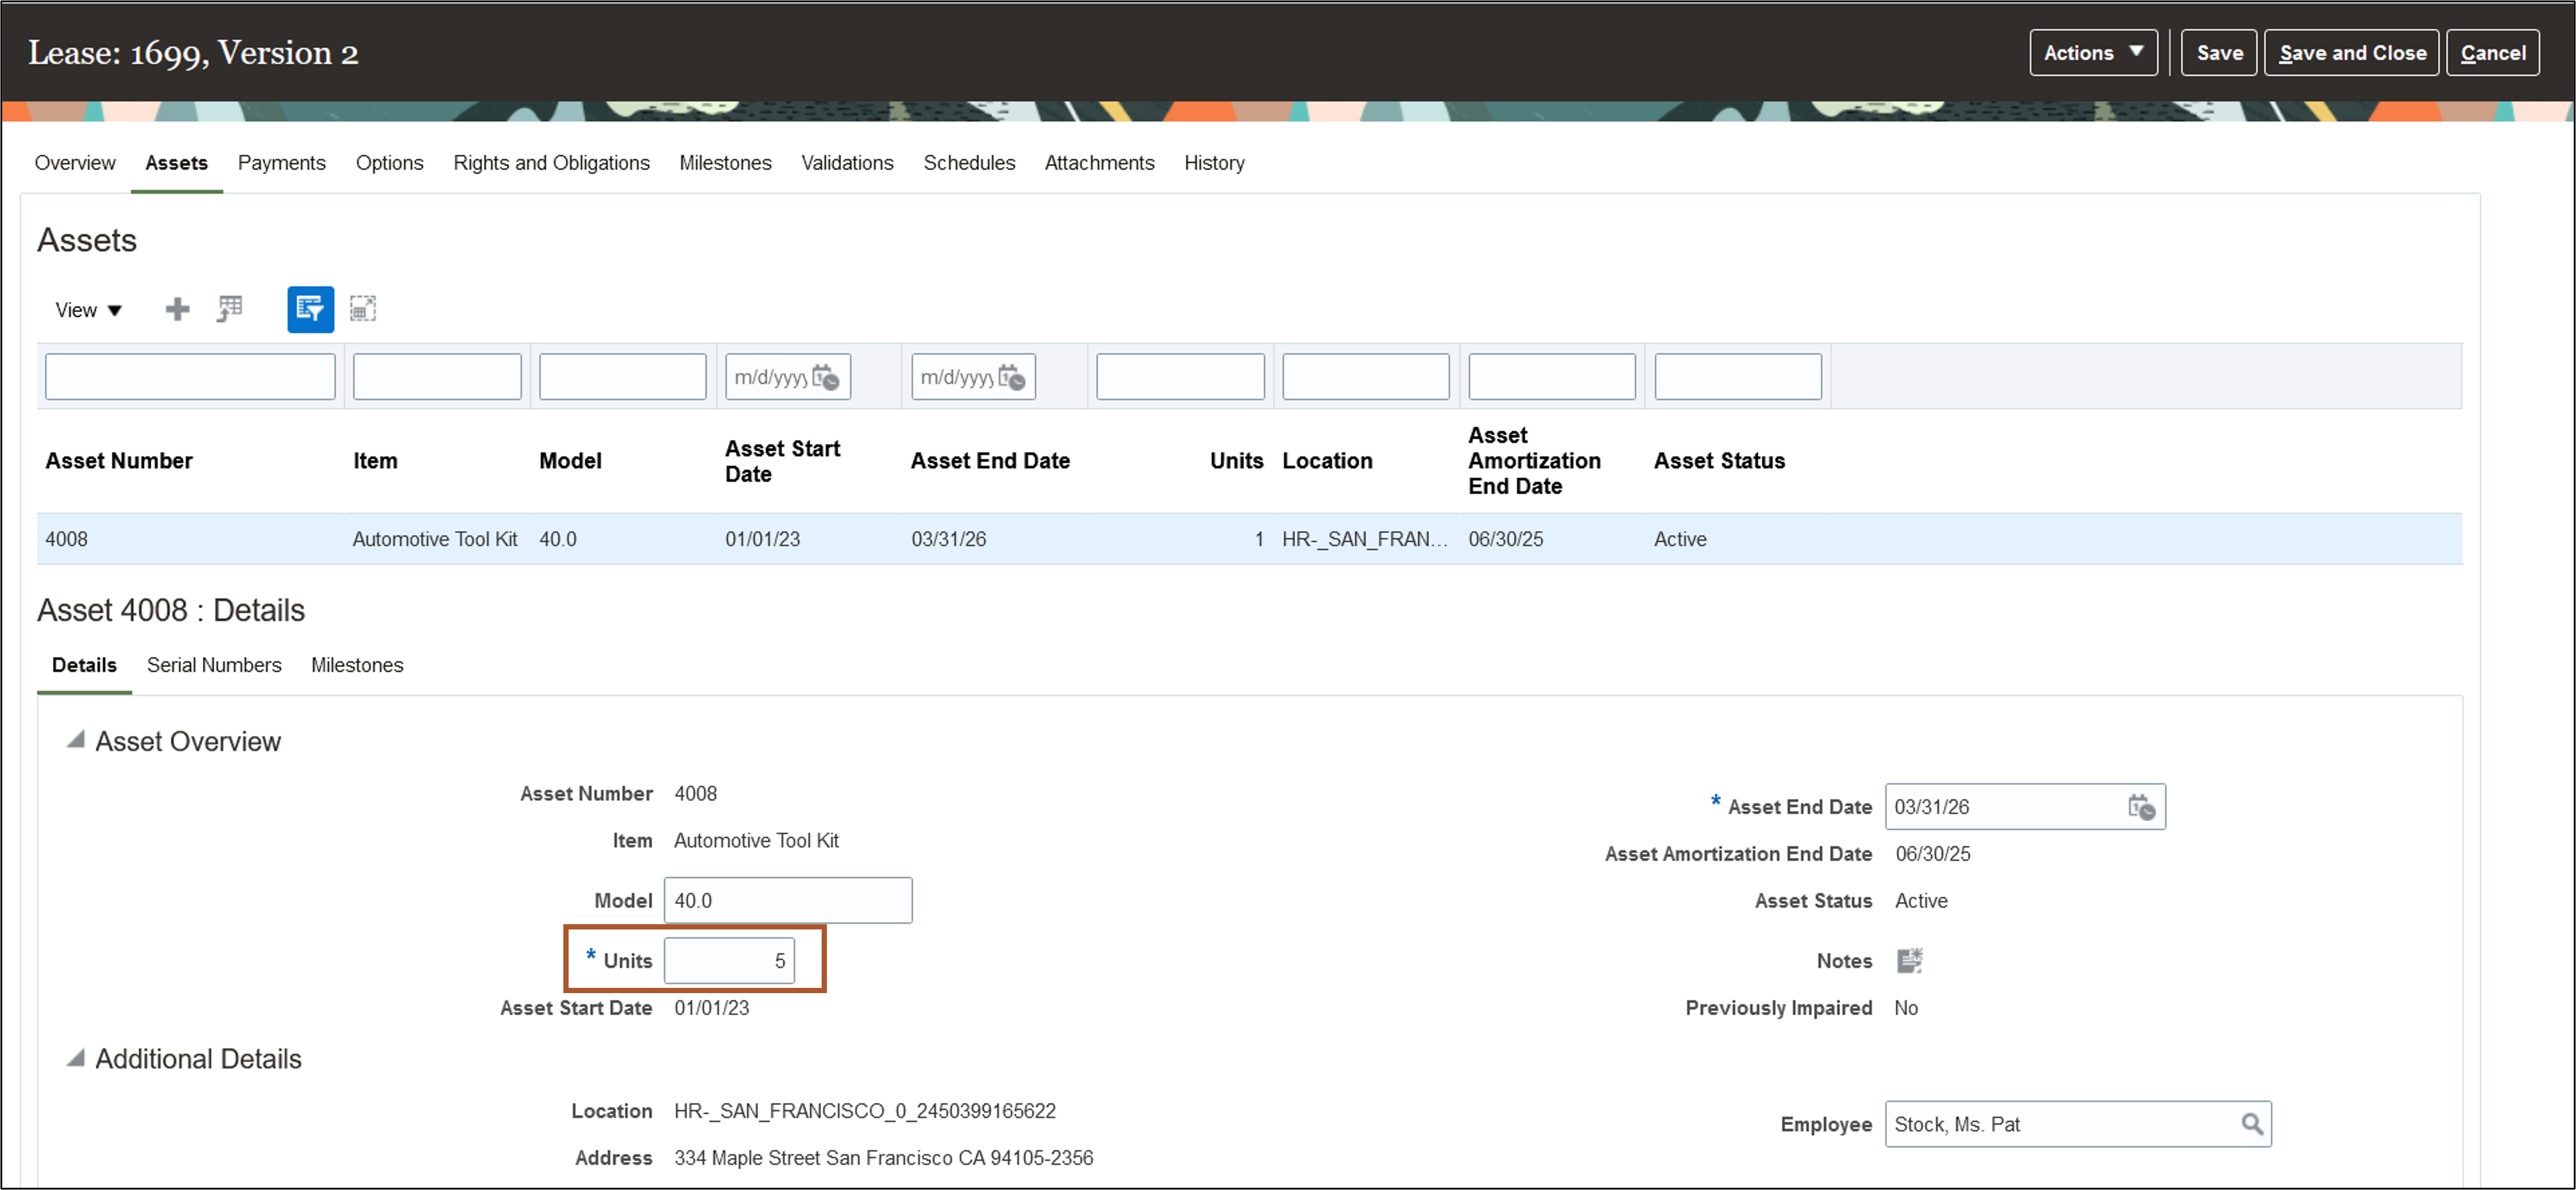Click the Notes icon
This screenshot has height=1190, width=2576.
pyautogui.click(x=1909, y=961)
